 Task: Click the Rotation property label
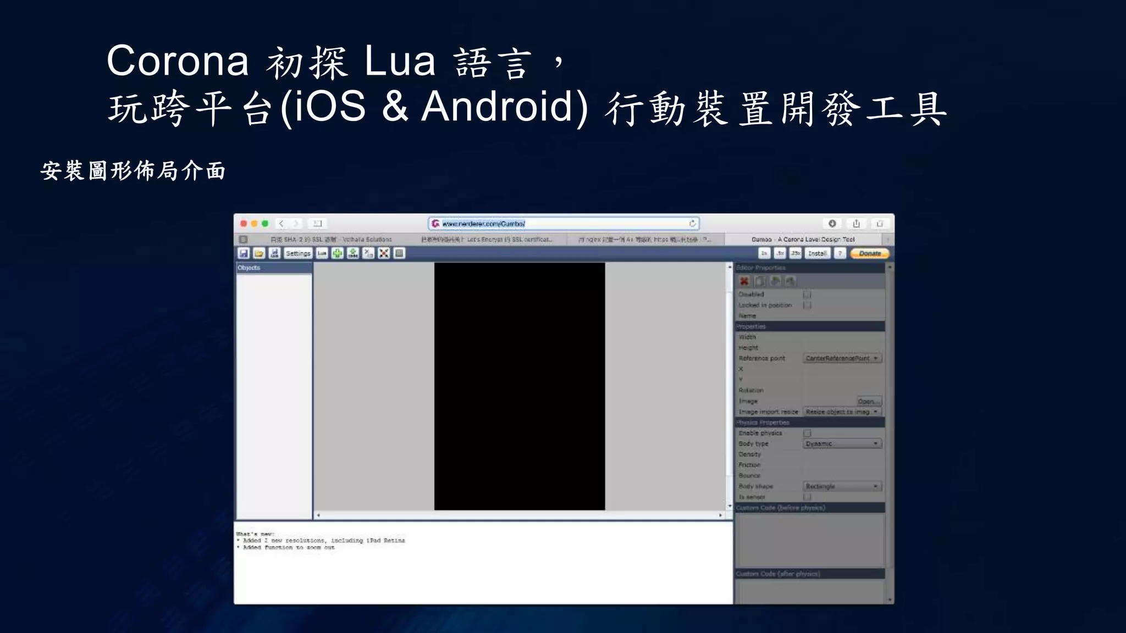click(751, 390)
